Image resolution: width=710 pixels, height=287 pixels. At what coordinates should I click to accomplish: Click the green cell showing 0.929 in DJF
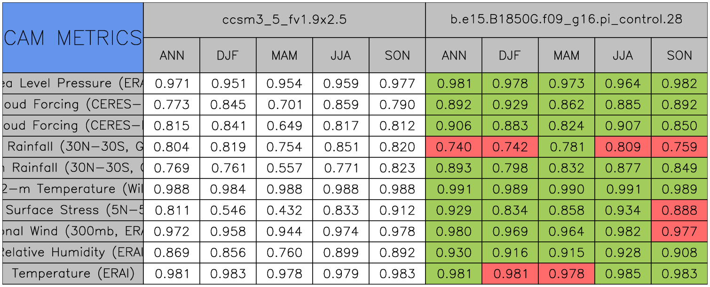[510, 105]
